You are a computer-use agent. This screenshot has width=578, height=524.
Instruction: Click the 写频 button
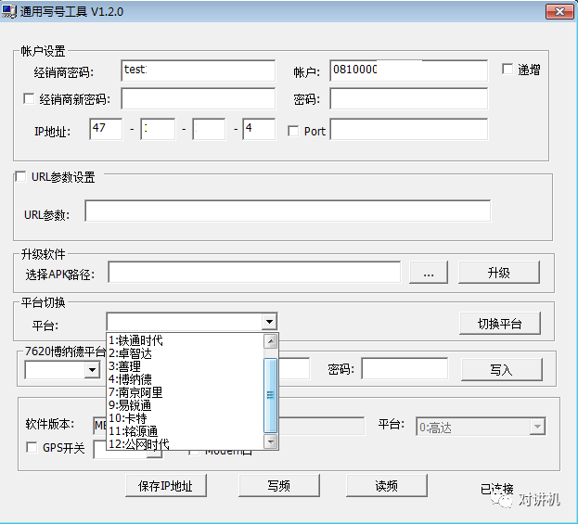tap(278, 486)
